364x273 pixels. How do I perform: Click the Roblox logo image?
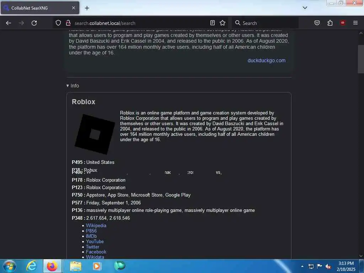click(x=95, y=134)
